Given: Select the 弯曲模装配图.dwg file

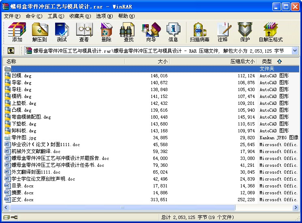Looking at the screenshot, I should 31,117.
